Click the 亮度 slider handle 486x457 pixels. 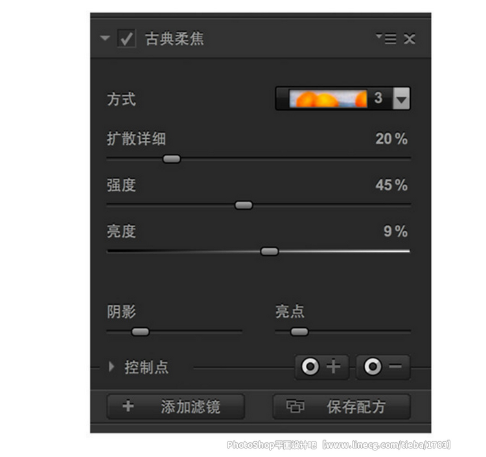click(270, 251)
